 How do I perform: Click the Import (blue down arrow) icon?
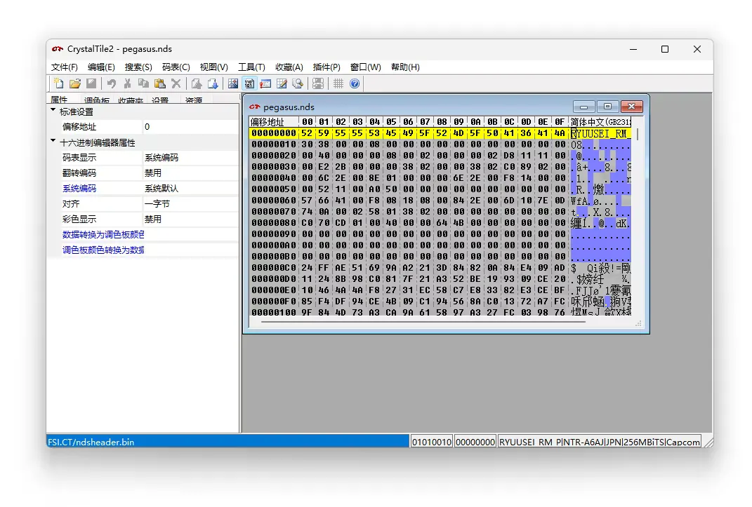tap(212, 83)
